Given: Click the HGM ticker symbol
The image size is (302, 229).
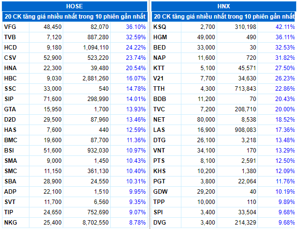Looking at the screenshot, I should [x=160, y=37].
